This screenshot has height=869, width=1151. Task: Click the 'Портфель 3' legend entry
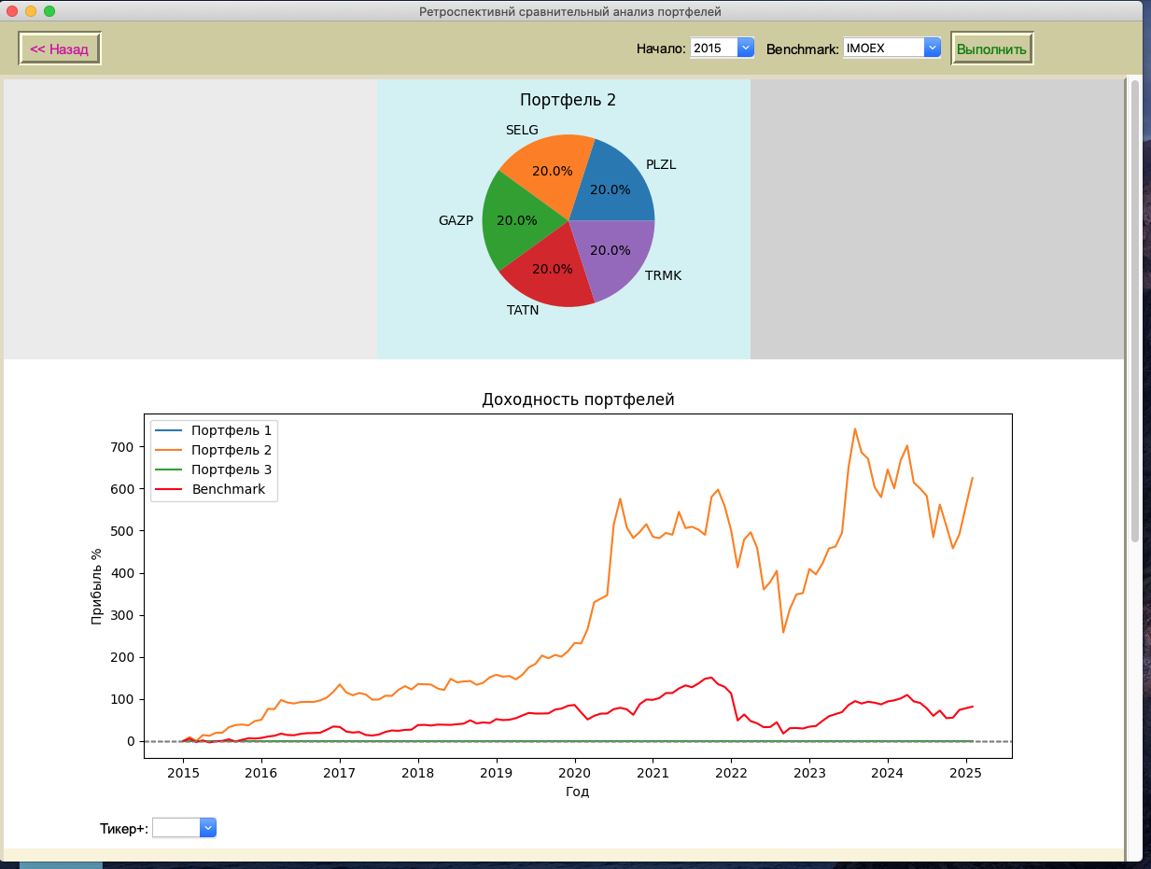[x=231, y=470]
